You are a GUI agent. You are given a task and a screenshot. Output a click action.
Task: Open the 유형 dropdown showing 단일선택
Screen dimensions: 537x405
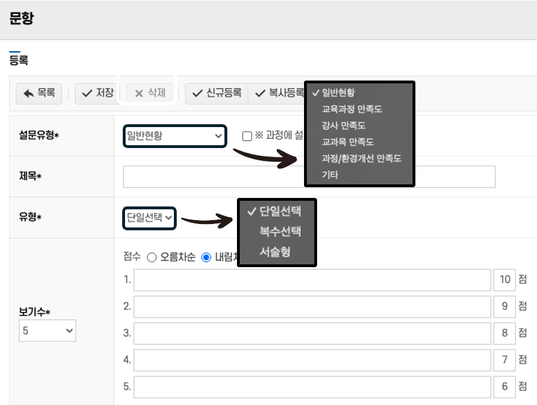tap(149, 217)
